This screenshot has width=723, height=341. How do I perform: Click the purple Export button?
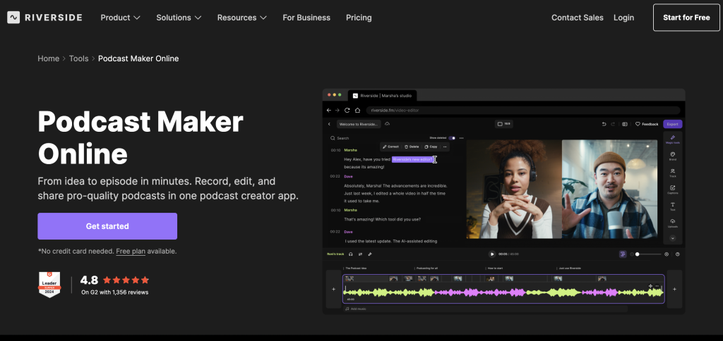pyautogui.click(x=673, y=124)
